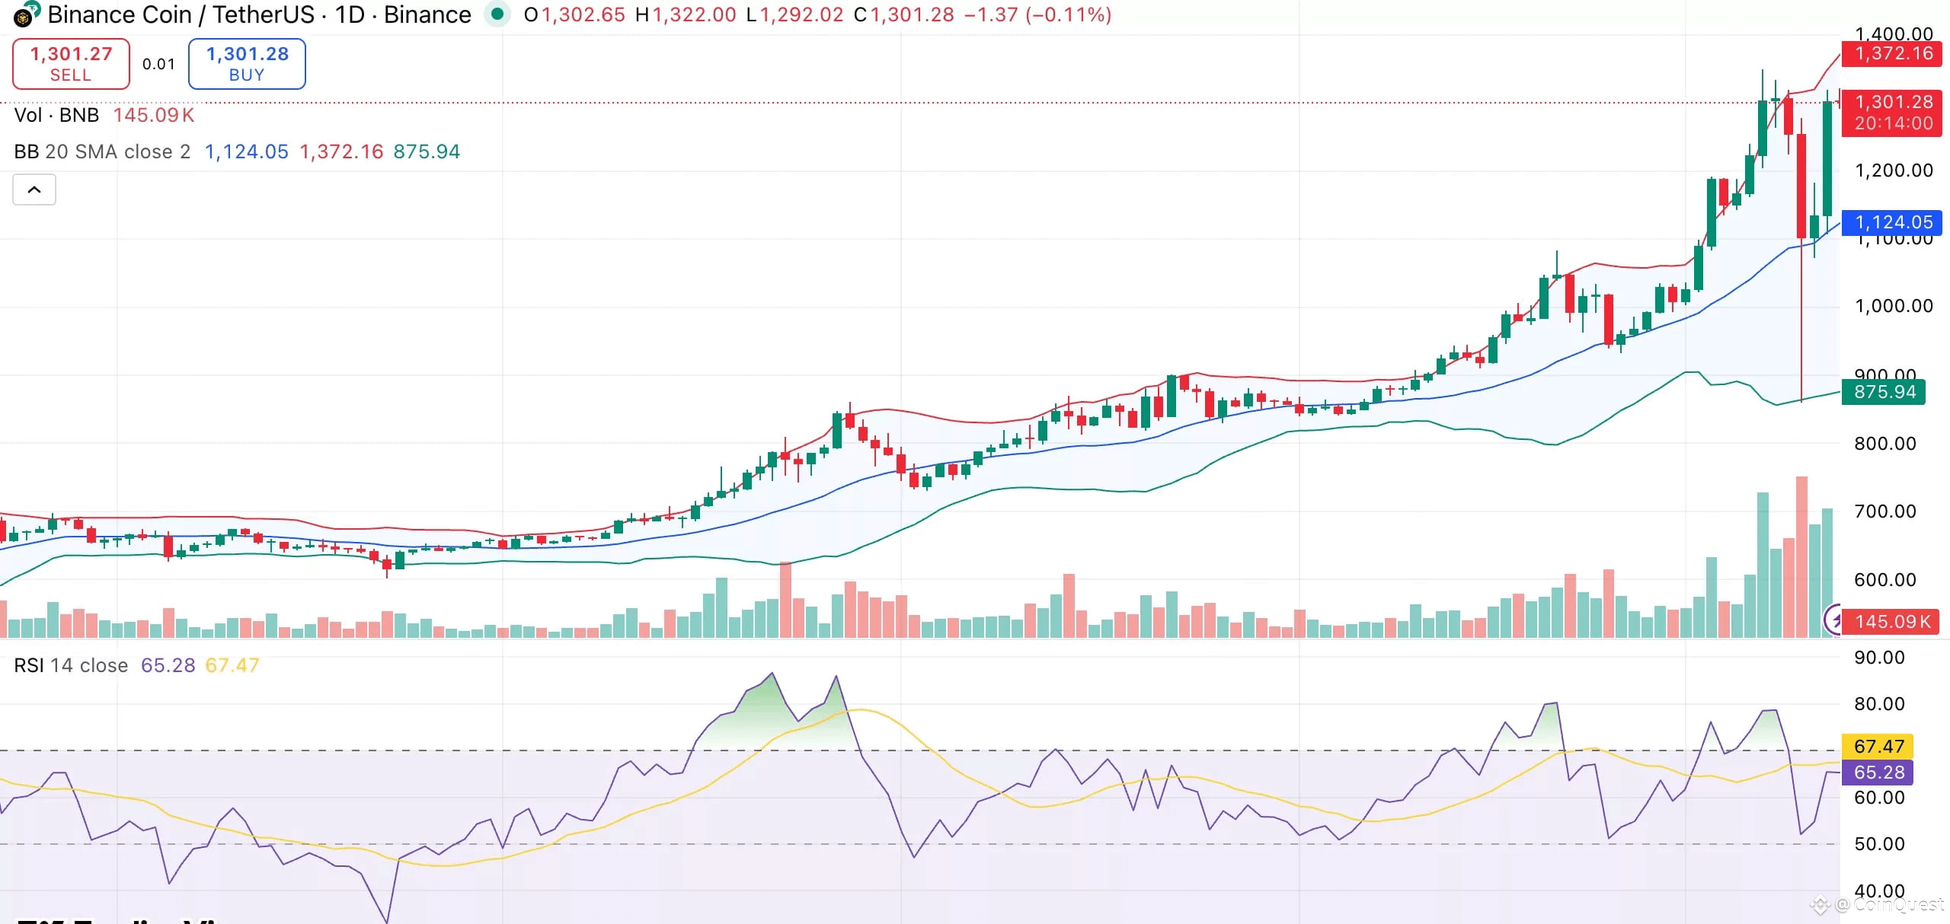Click the green 875.94 lower band label
This screenshot has width=1950, height=924.
pos(1883,392)
